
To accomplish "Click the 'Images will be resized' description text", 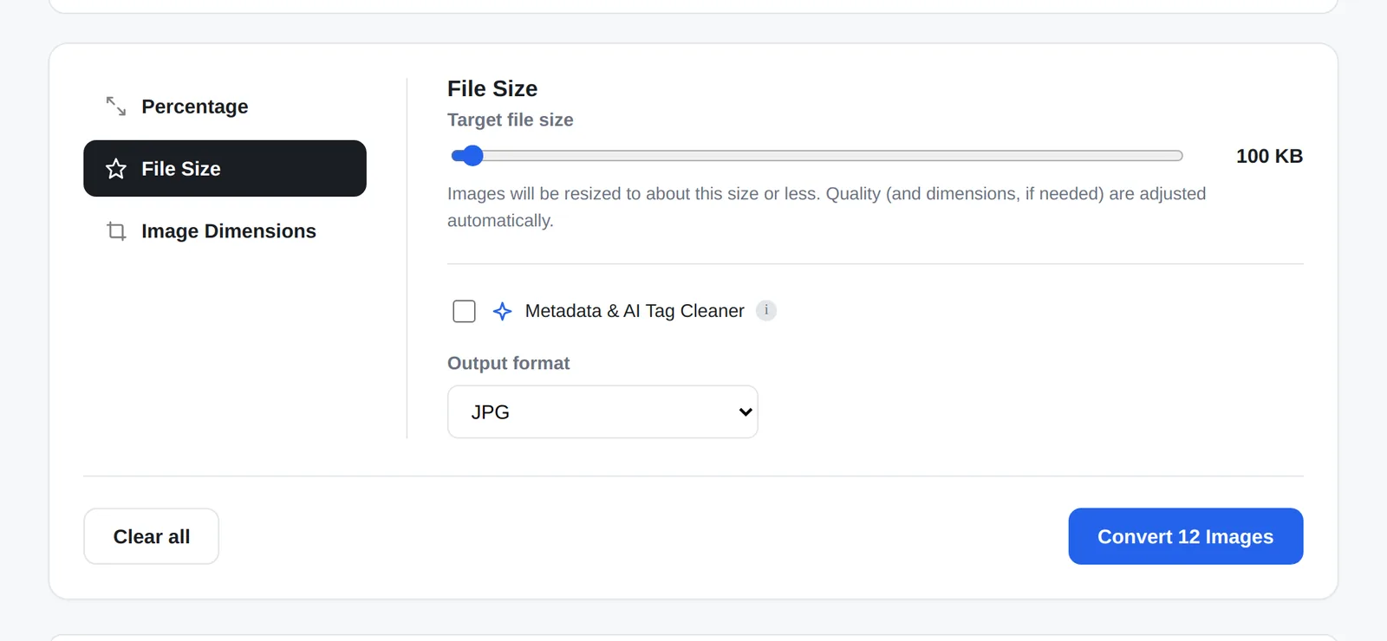I will [x=827, y=207].
